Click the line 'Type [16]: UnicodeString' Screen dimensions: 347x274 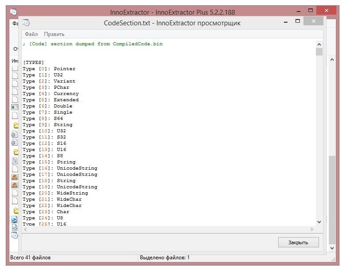pyautogui.click(x=60, y=168)
